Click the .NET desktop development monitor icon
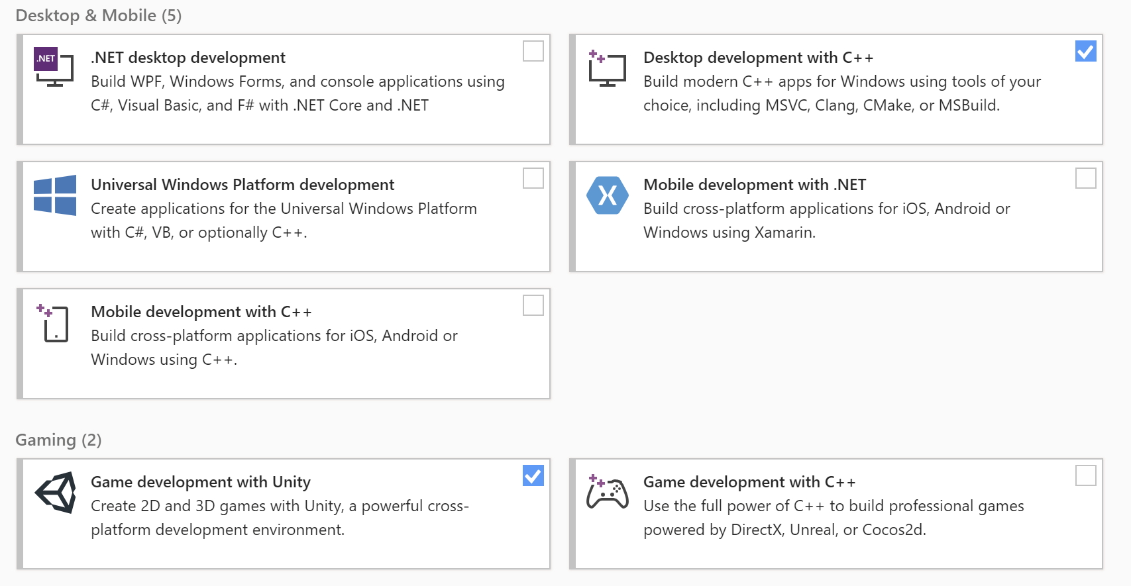This screenshot has width=1131, height=586. [x=54, y=67]
